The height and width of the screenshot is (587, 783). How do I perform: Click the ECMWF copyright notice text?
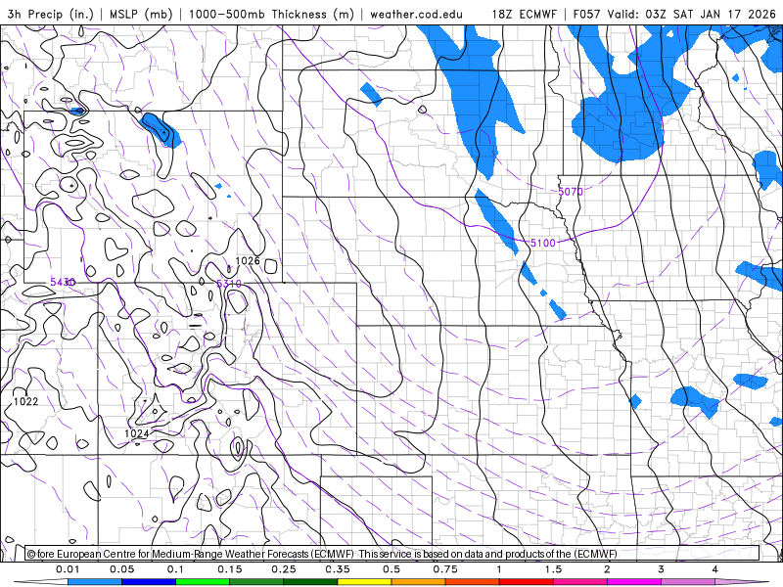click(x=322, y=554)
